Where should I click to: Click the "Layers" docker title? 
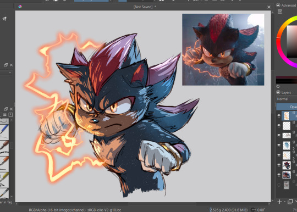(x=286, y=92)
